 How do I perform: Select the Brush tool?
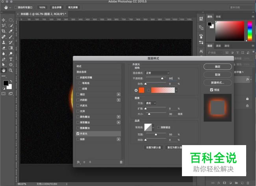11,37
